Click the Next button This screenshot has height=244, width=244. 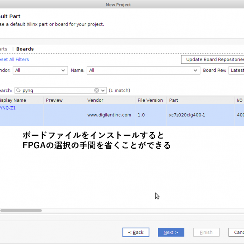[x=171, y=232]
